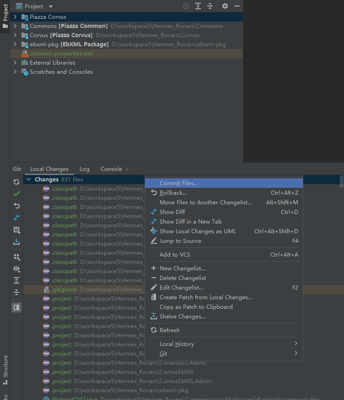Image resolution: width=344 pixels, height=400 pixels.
Task: Expand the Commons [Piazza Common] module
Action: click(x=15, y=26)
